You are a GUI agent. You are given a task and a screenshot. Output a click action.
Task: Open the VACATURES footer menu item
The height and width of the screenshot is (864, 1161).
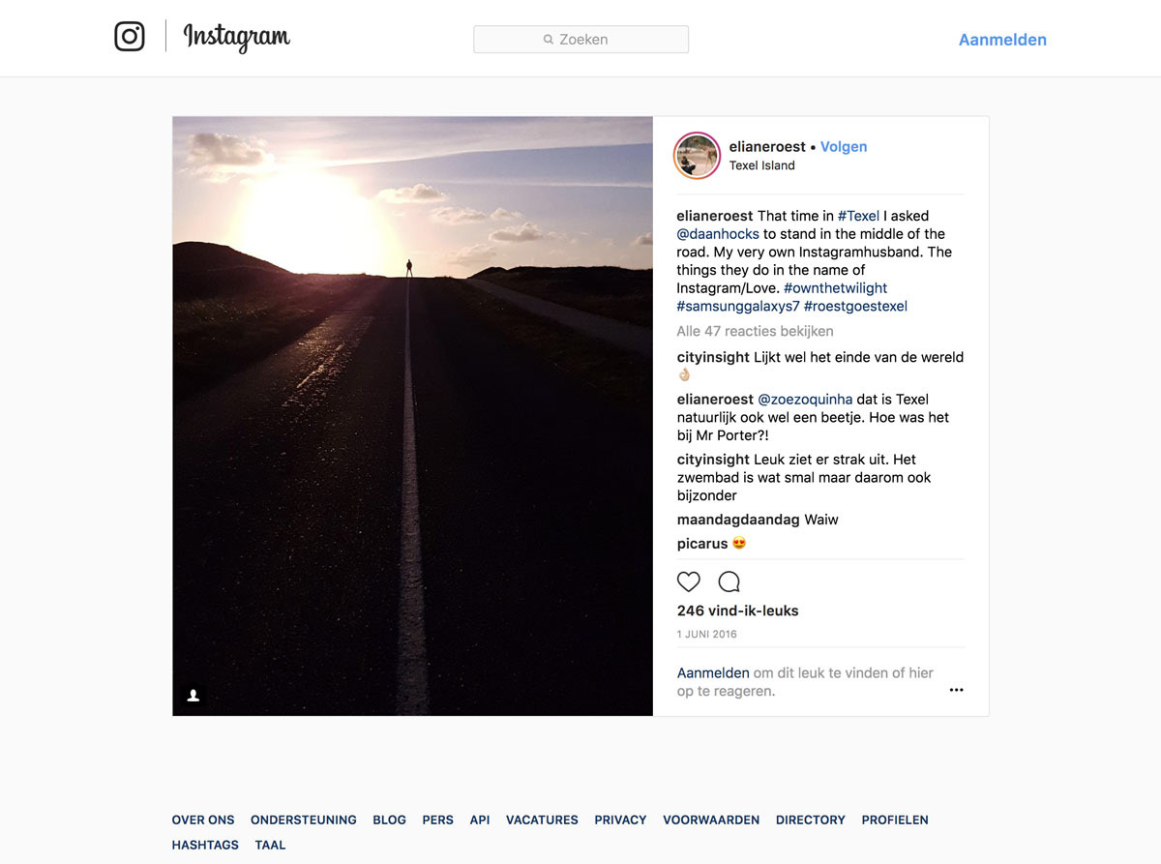tap(542, 819)
